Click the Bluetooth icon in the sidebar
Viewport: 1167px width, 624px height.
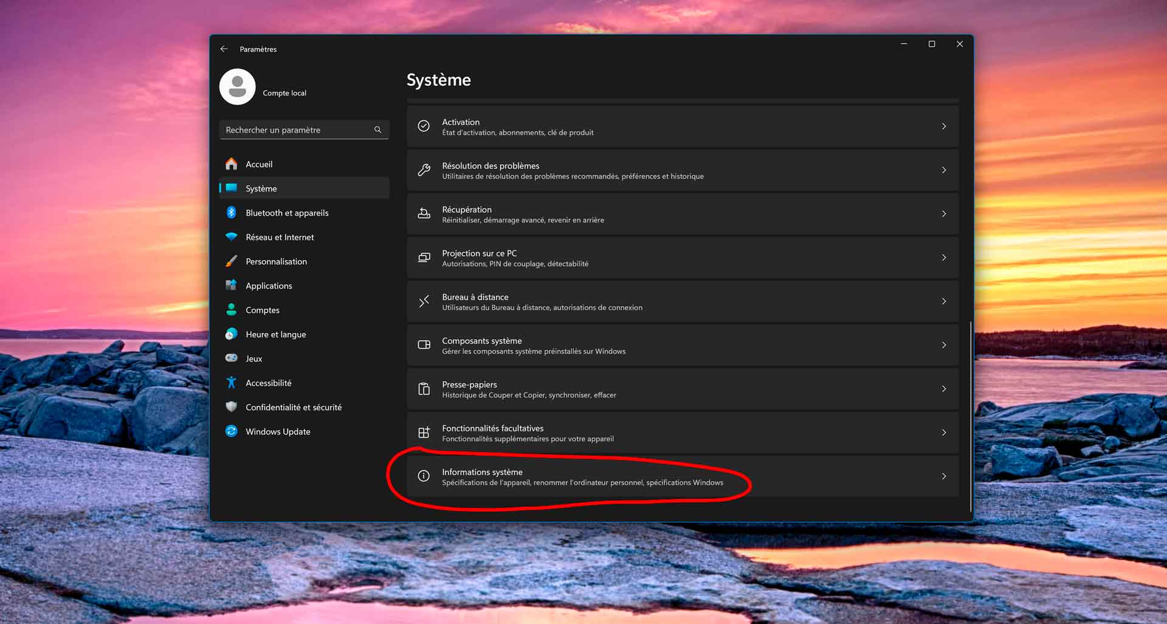(231, 213)
